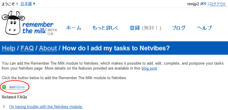Expand the language arrow next to 日本語
228x110 pixels.
pyautogui.click(x=34, y=4)
